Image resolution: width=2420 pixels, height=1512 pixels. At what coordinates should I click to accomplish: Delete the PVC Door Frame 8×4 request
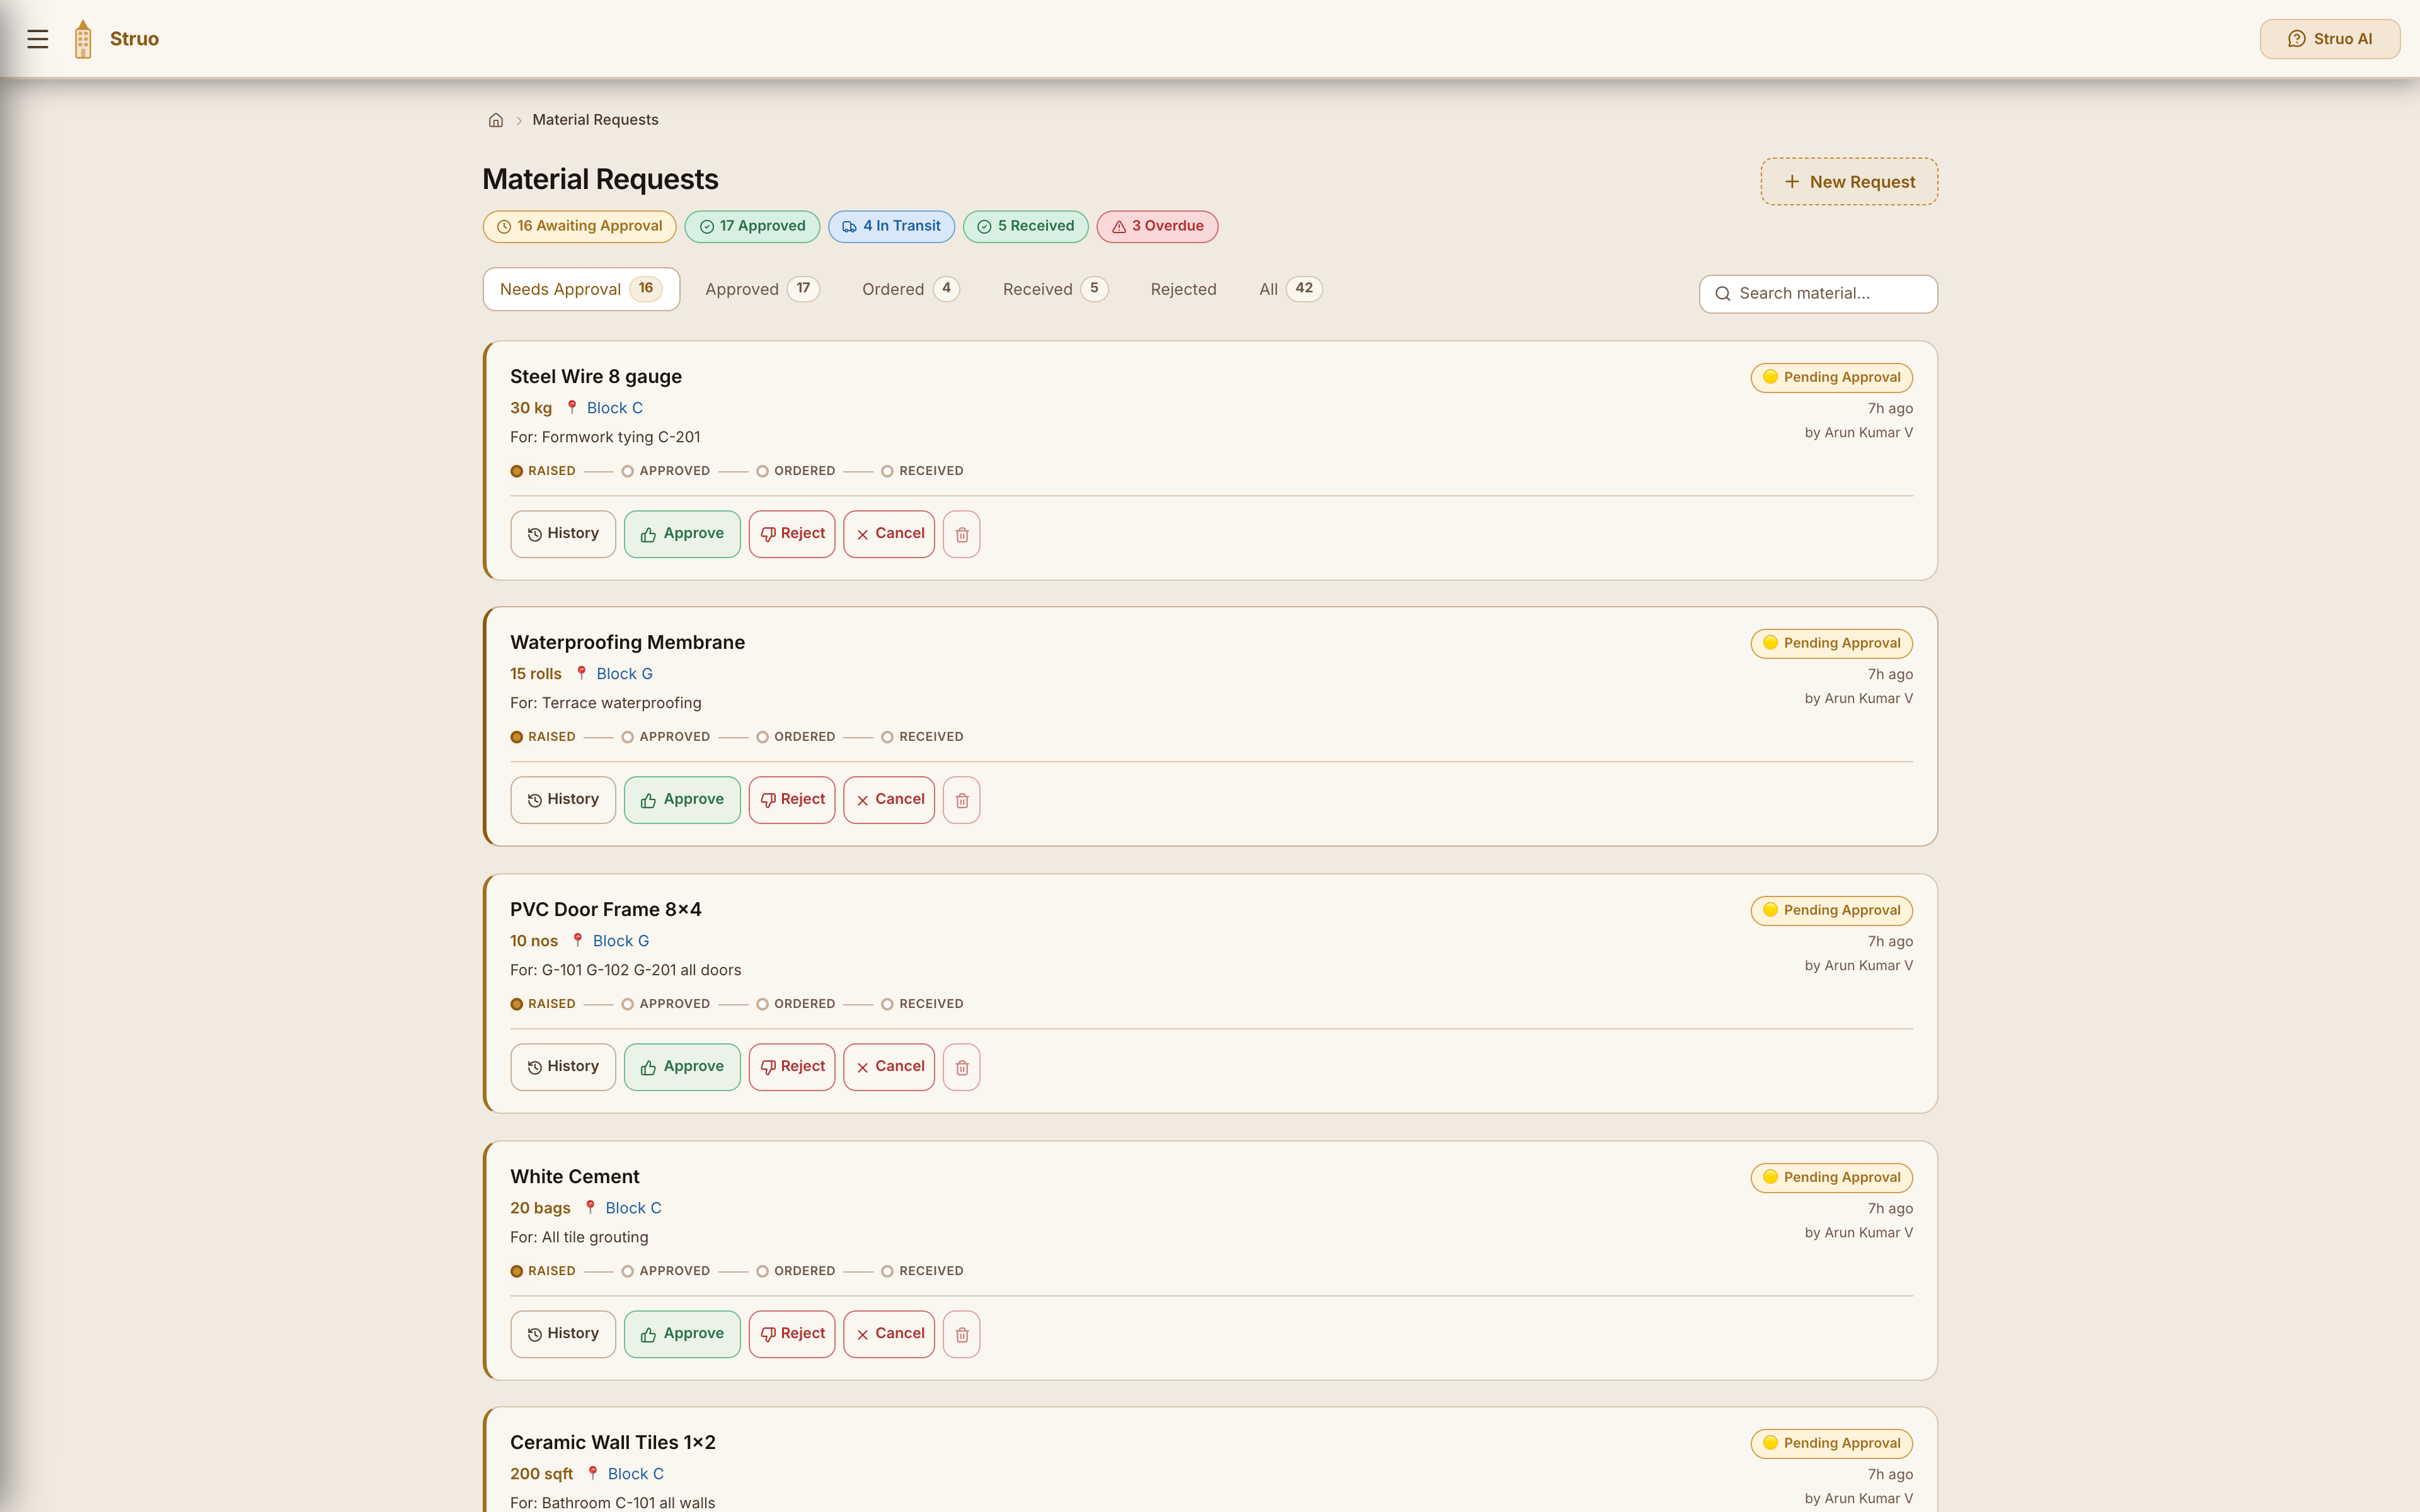961,1067
